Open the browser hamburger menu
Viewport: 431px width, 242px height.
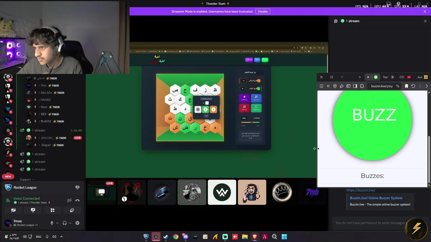[321, 86]
